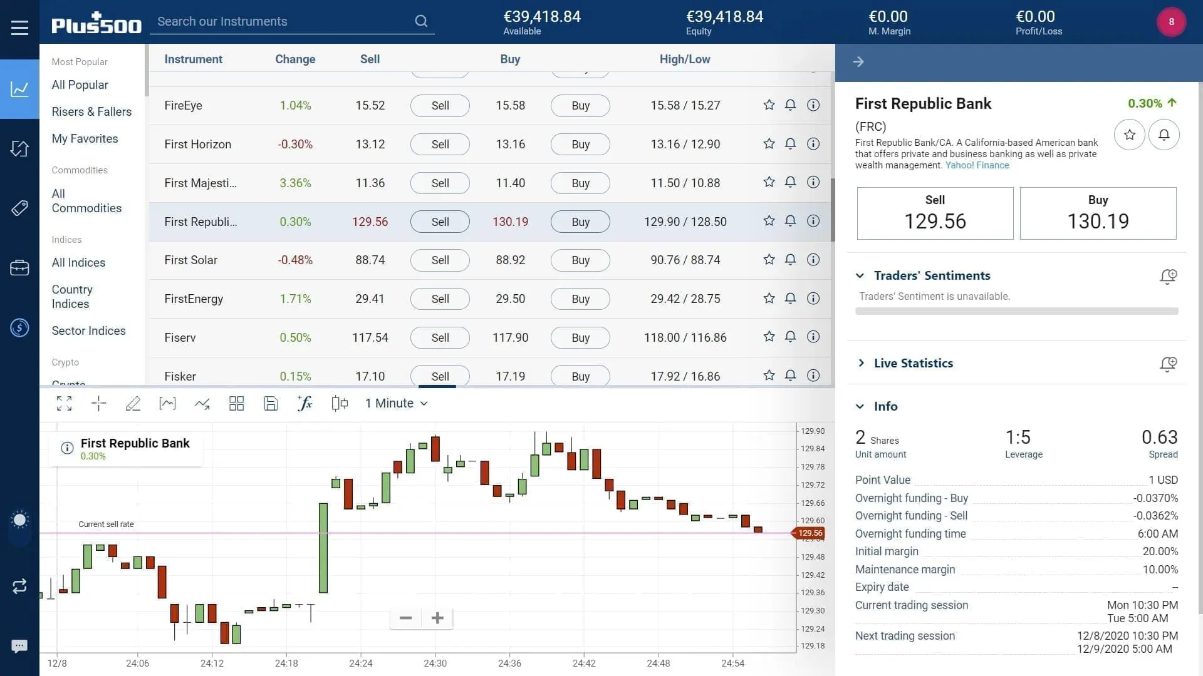Open the multi-chart grid layout icon
Screen dimensions: 1203x676
coord(236,404)
